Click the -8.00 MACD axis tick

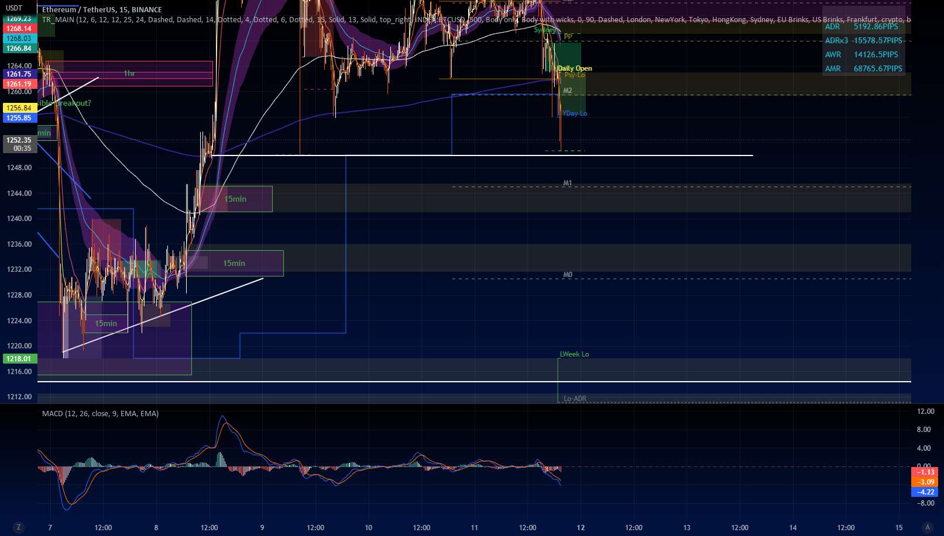click(x=925, y=503)
